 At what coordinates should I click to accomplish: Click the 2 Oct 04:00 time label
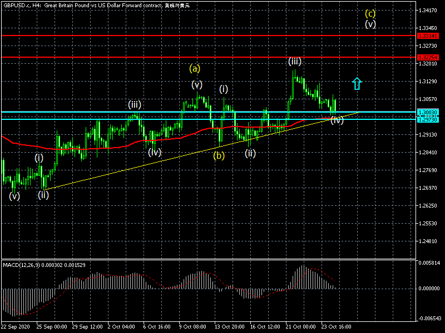pyautogui.click(x=121, y=326)
